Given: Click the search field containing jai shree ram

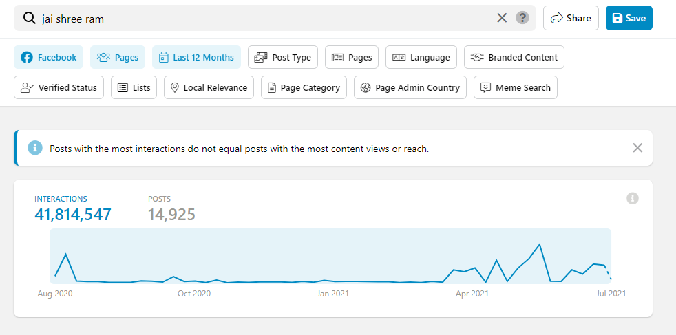Looking at the screenshot, I should 262,18.
